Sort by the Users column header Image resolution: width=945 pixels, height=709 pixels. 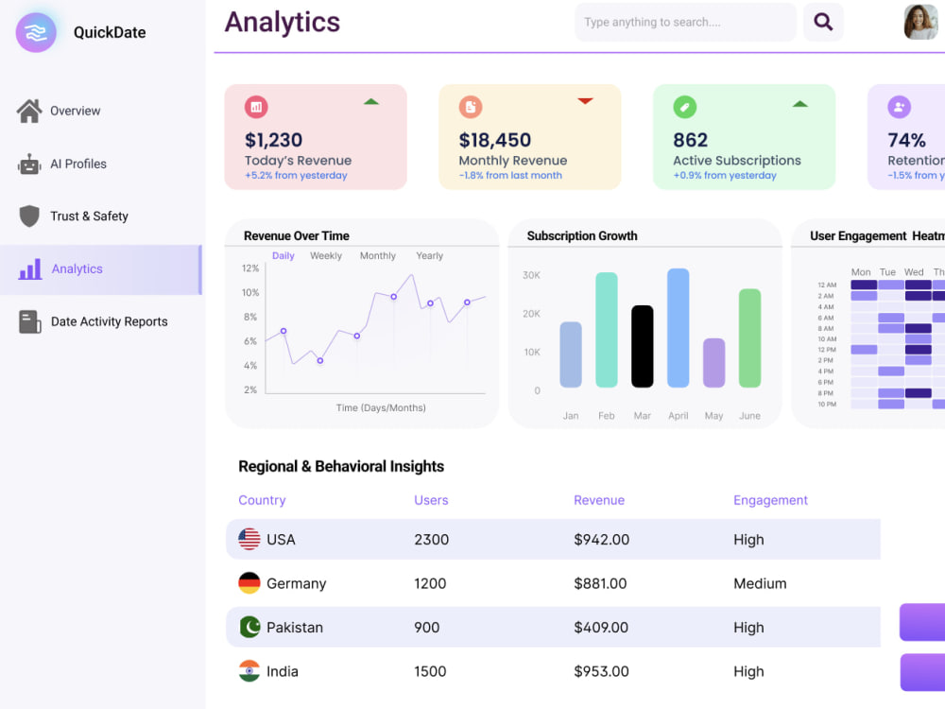coord(431,500)
